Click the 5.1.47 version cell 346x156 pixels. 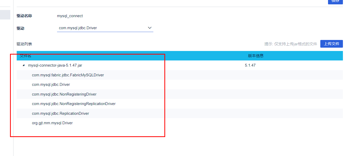[x=250, y=65]
